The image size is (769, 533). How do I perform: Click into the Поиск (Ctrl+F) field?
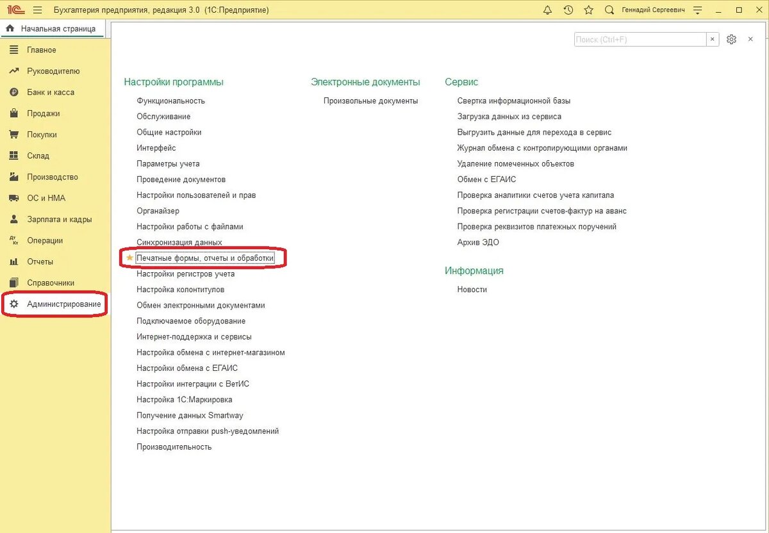(640, 40)
